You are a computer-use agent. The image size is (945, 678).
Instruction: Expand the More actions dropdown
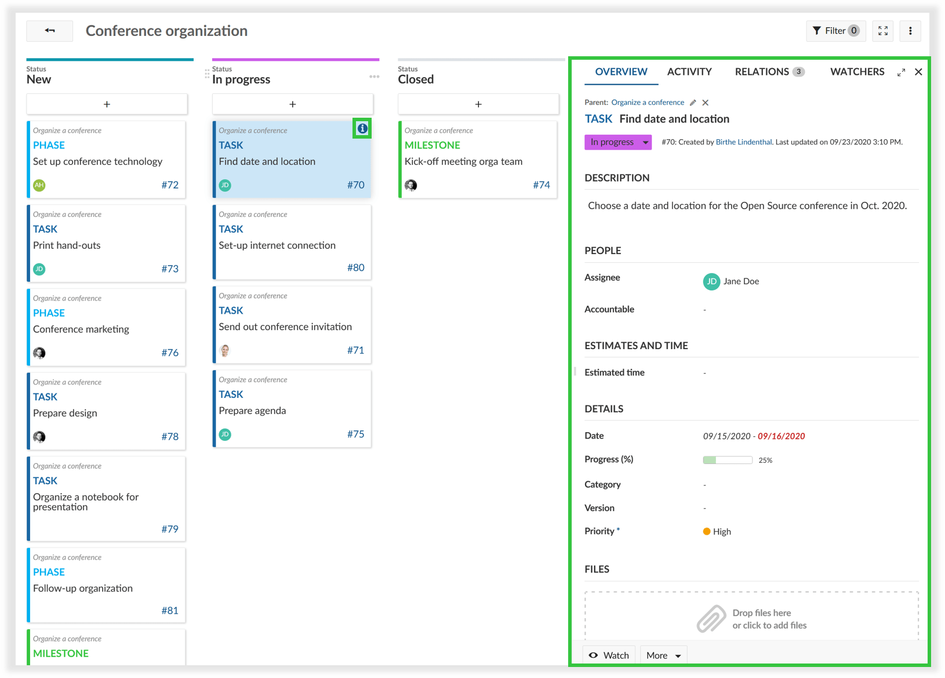point(663,655)
